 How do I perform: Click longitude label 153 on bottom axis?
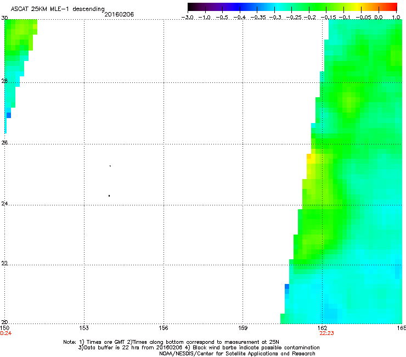[x=84, y=328]
